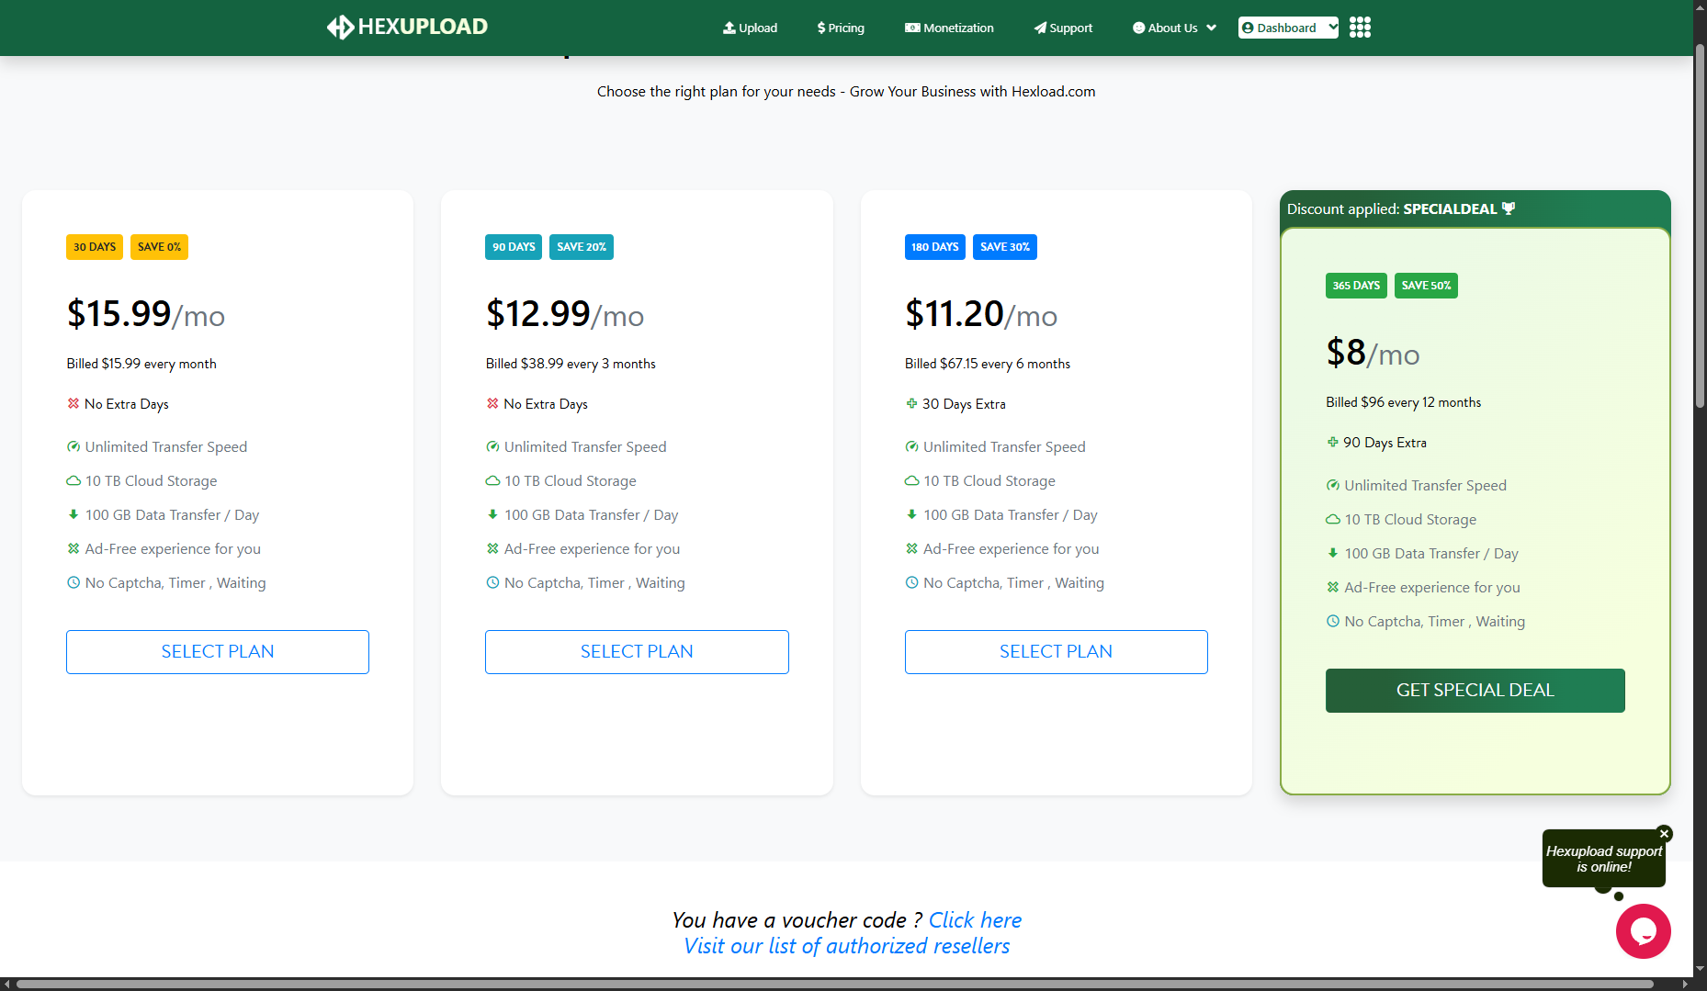Click the trophy icon beside SPECIALDEAL
Image resolution: width=1707 pixels, height=991 pixels.
[x=1509, y=208]
